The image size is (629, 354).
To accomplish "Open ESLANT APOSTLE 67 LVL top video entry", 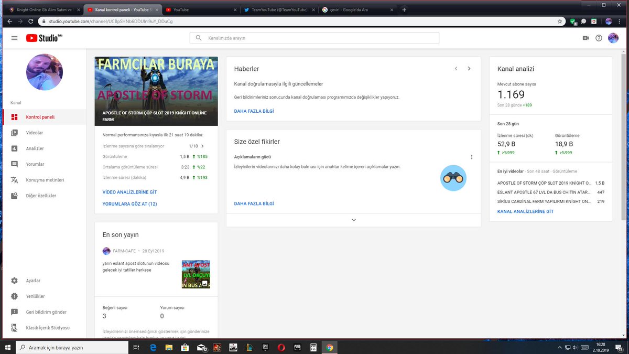I will 551,192.
